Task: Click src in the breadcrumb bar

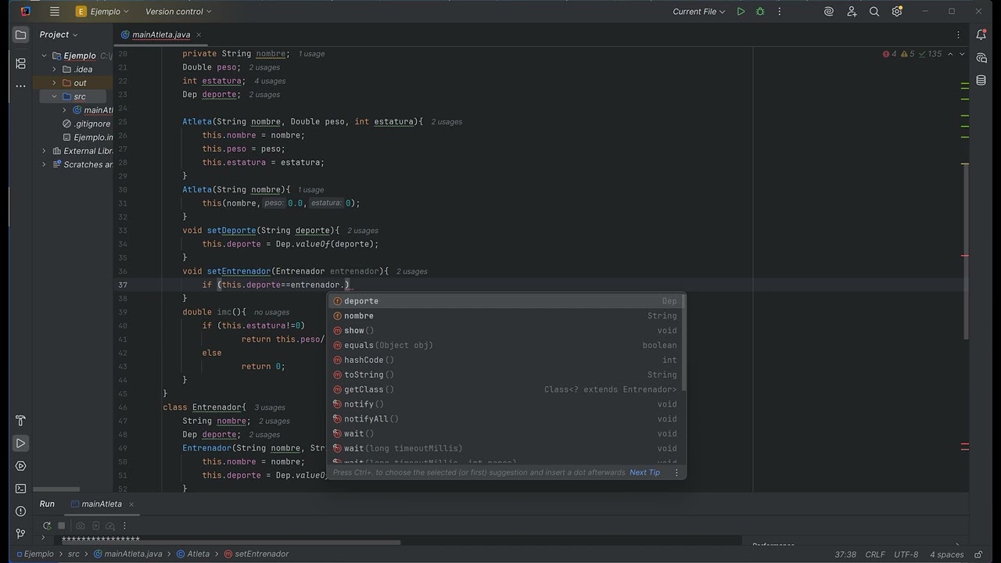Action: click(74, 554)
